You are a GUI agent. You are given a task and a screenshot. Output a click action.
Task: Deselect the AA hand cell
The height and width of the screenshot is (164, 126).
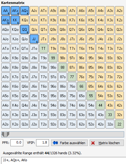coord(6,11)
